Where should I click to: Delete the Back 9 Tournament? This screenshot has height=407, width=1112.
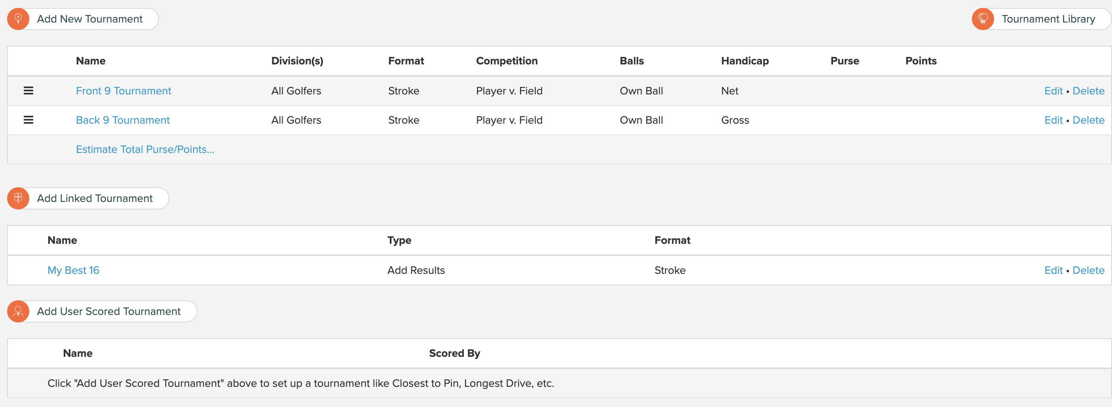click(x=1088, y=120)
